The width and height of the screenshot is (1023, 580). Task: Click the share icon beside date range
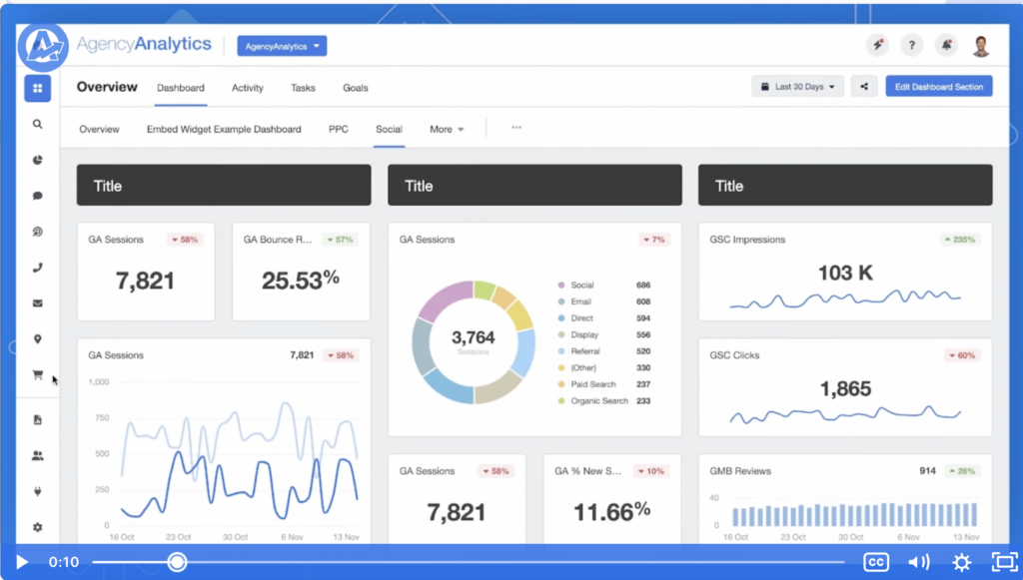(863, 87)
